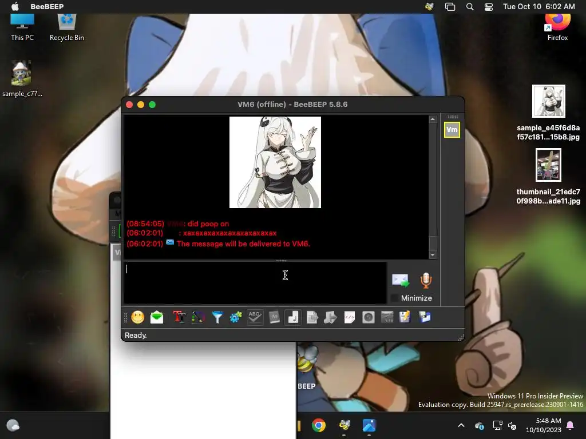Click the 'The message will be delivered to VM6.' line
The image size is (586, 439).
pos(243,244)
